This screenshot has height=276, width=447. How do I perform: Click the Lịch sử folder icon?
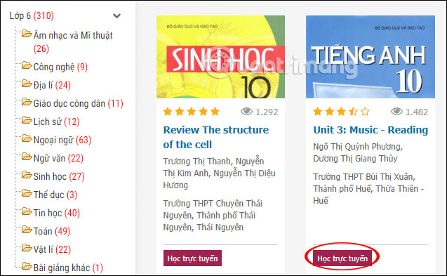tap(27, 120)
